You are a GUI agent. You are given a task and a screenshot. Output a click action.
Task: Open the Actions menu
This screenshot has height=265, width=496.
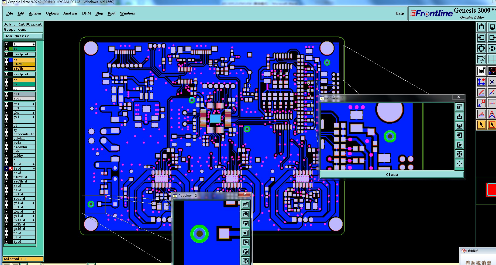tap(35, 13)
